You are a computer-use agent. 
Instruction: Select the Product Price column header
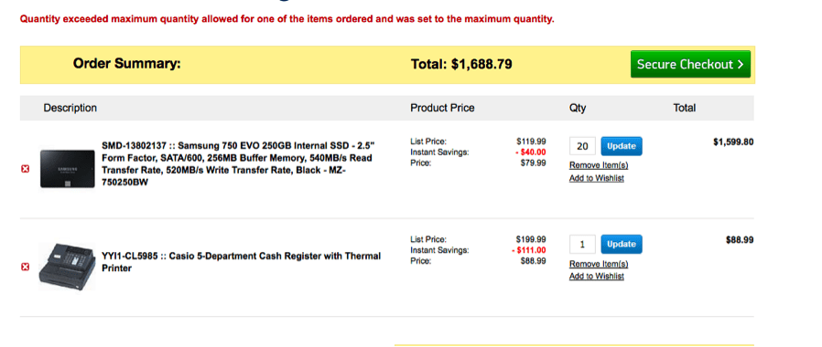(442, 108)
